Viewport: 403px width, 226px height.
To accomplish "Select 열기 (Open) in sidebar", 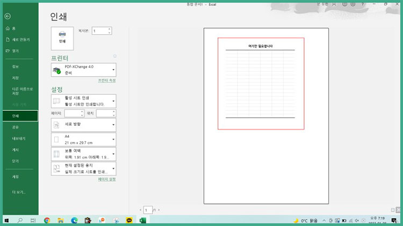I will tap(20, 51).
